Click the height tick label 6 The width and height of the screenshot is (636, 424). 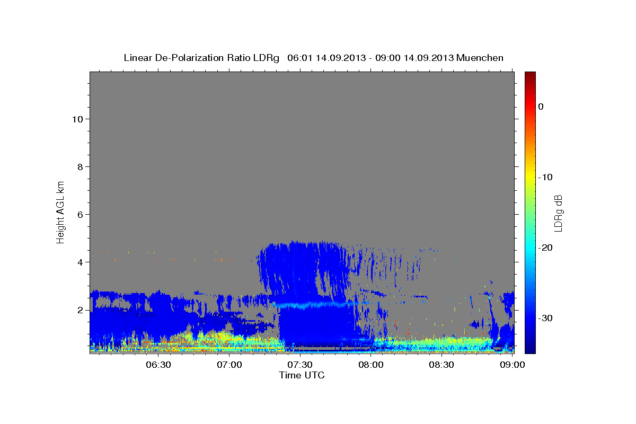point(79,215)
